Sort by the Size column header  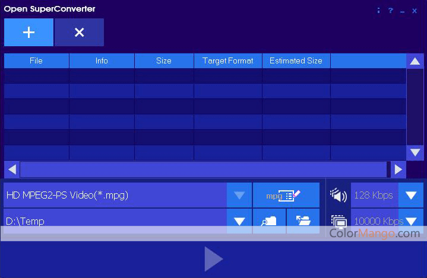coord(164,60)
